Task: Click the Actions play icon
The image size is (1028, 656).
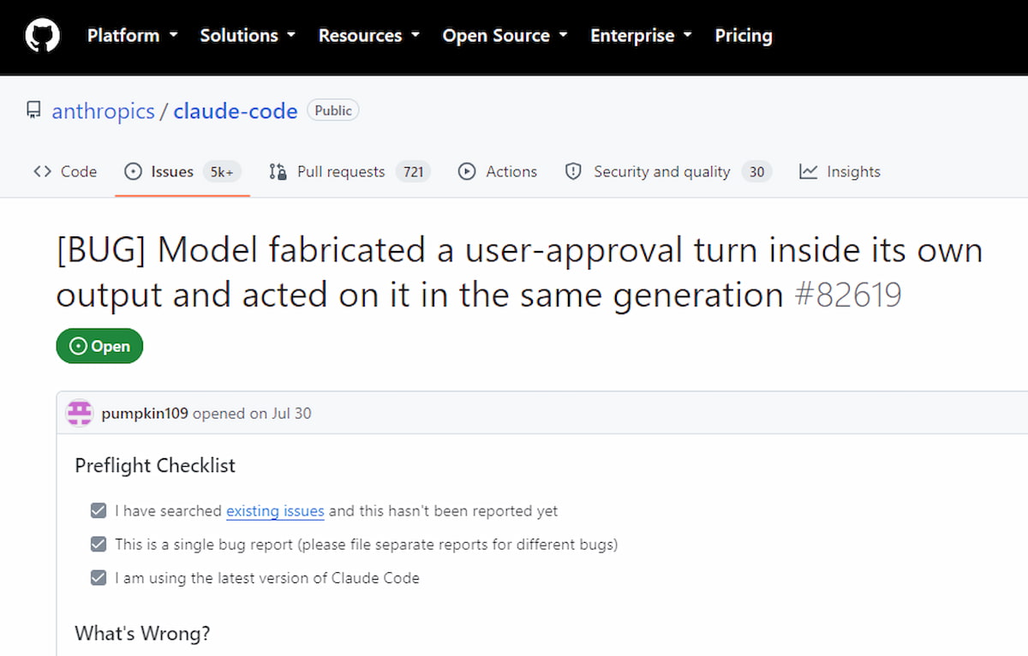Action: click(467, 171)
